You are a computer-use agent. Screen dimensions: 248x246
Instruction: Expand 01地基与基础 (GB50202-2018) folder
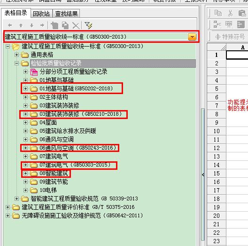point(25,88)
